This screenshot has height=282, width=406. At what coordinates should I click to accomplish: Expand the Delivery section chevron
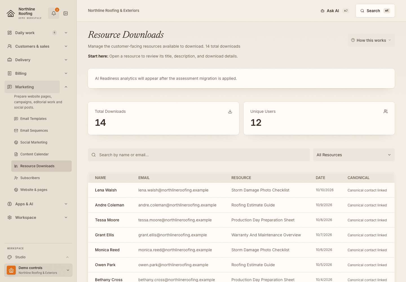(66, 60)
